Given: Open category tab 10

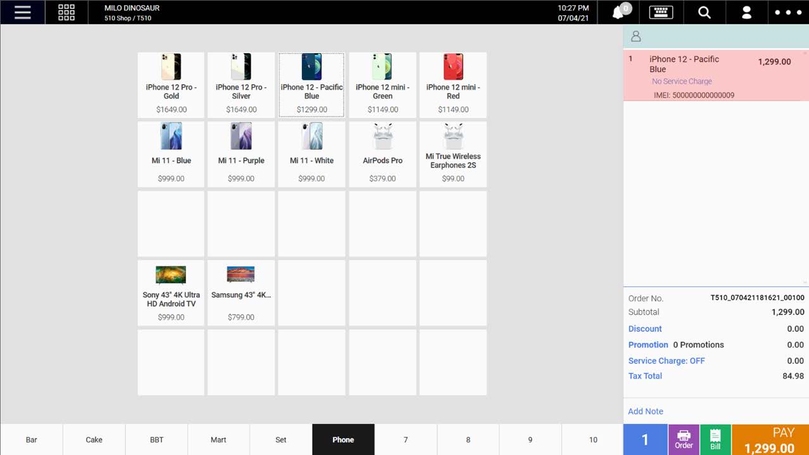Looking at the screenshot, I should click(x=593, y=439).
